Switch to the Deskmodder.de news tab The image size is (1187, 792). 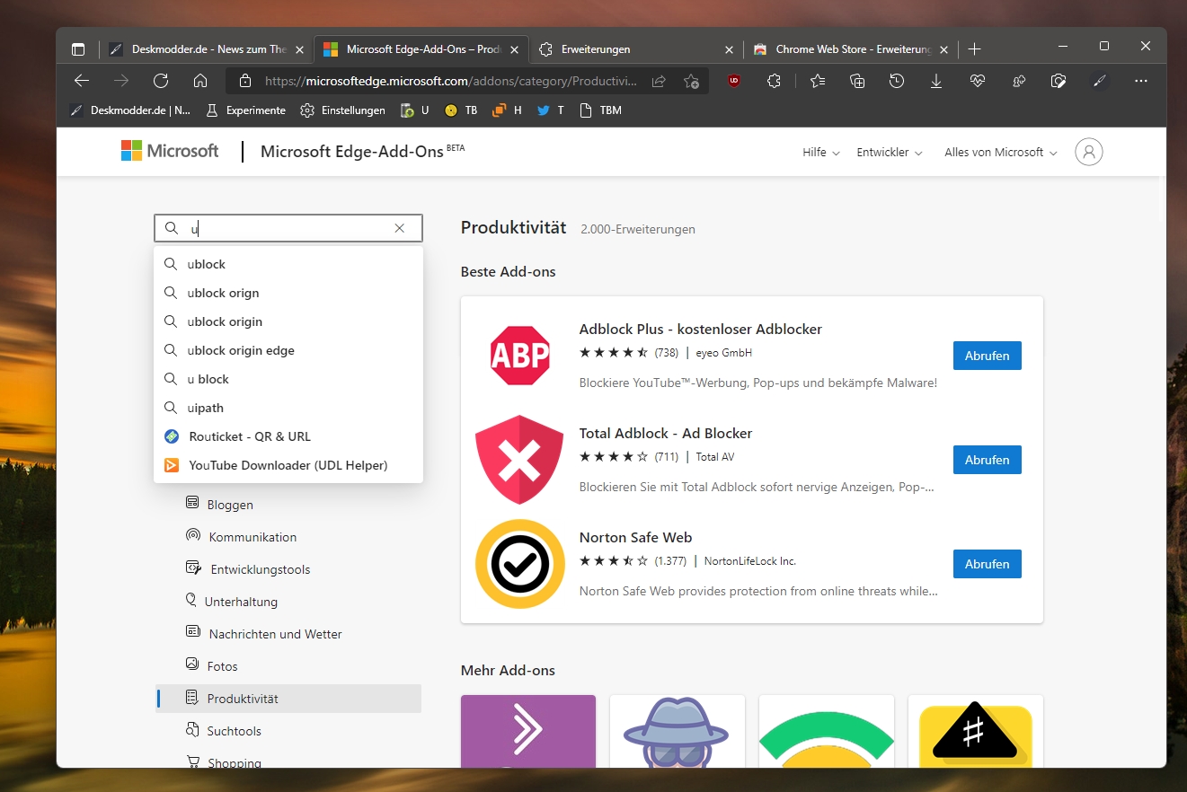[207, 49]
